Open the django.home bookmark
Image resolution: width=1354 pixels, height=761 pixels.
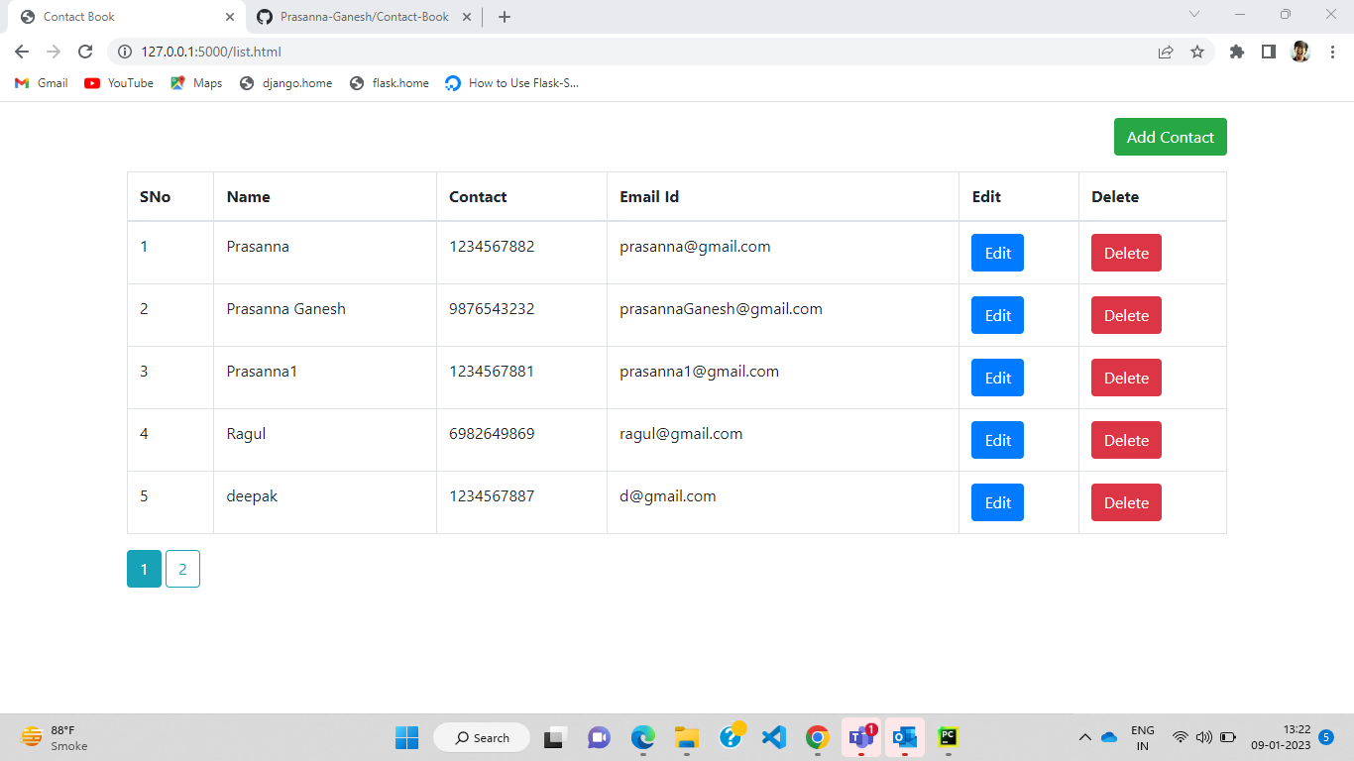click(286, 83)
